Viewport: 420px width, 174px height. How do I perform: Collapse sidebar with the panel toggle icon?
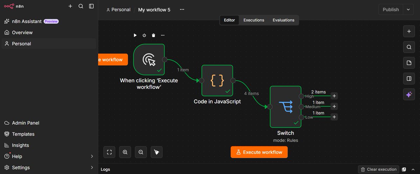tap(91, 6)
